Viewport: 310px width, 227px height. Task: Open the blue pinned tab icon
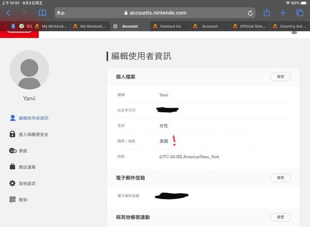pos(13,26)
